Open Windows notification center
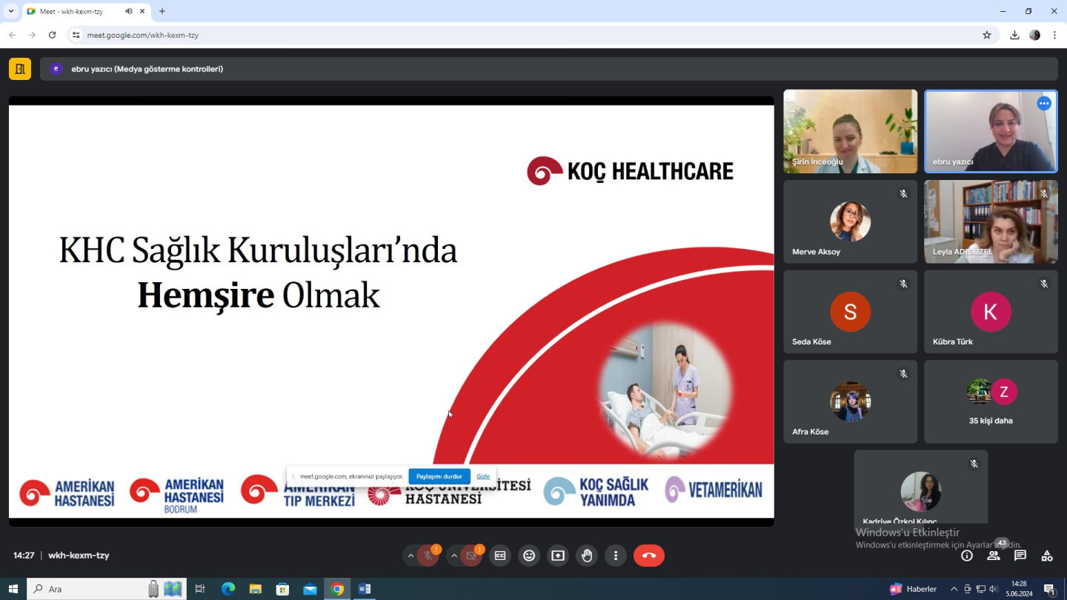The height and width of the screenshot is (600, 1067). pyautogui.click(x=1049, y=589)
